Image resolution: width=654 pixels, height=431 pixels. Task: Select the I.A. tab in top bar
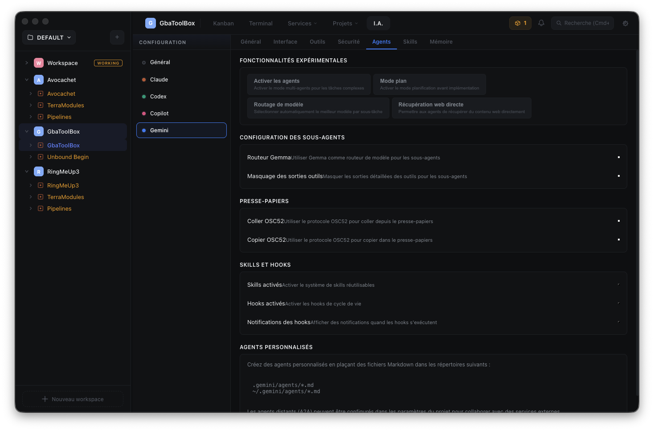378,23
